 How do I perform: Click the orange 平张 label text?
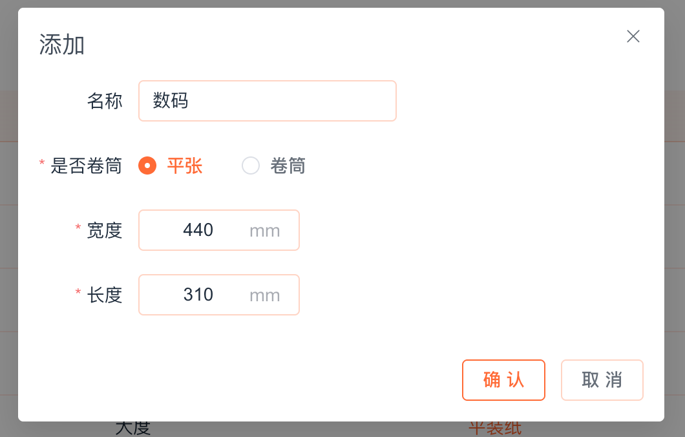click(185, 166)
